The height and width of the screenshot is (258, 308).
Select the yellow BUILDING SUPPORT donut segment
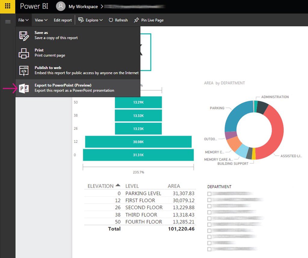pos(254,153)
